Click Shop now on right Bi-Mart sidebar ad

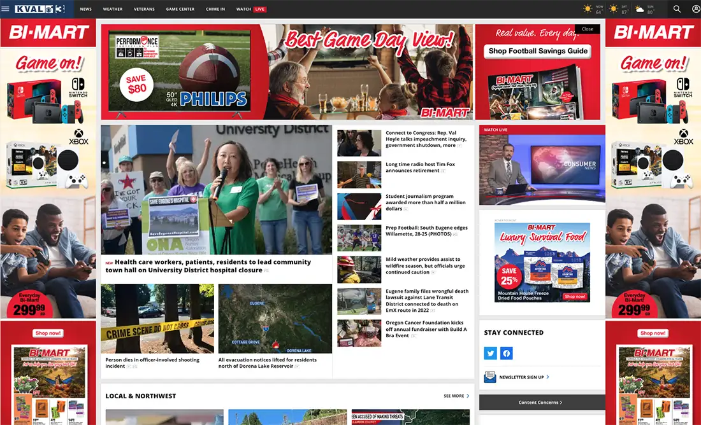653,333
